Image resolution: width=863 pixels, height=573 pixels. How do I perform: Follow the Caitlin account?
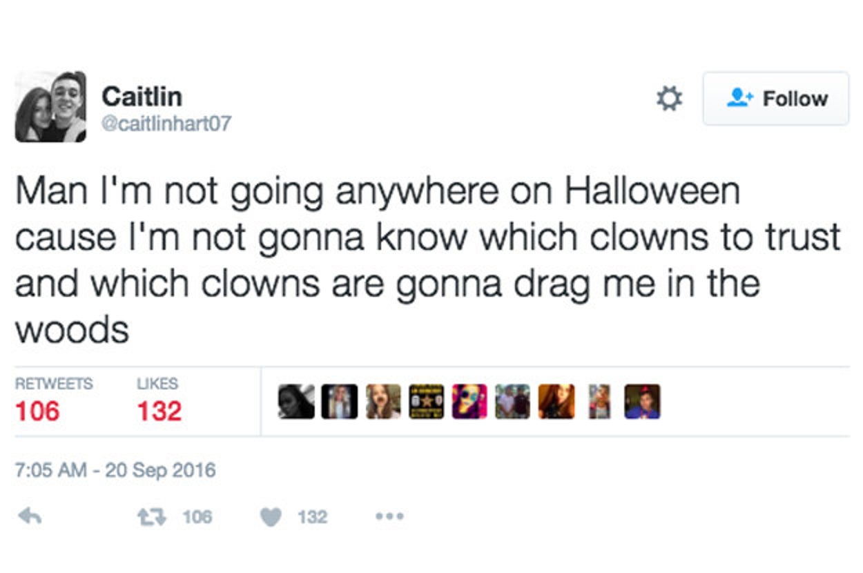tap(776, 99)
